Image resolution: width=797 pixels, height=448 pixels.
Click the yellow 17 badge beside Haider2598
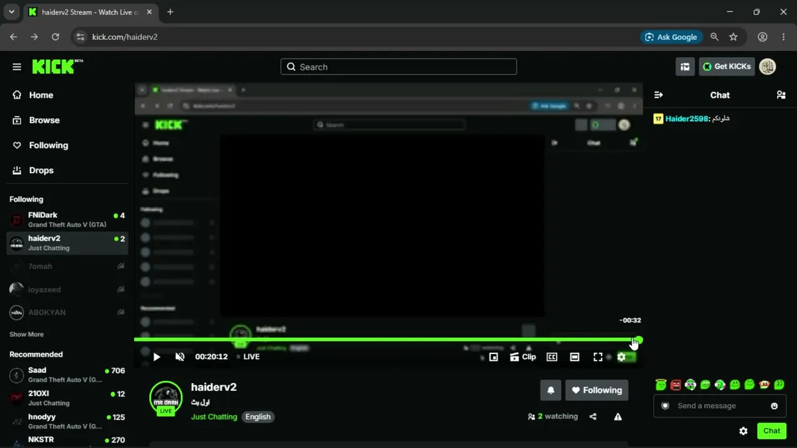click(658, 118)
